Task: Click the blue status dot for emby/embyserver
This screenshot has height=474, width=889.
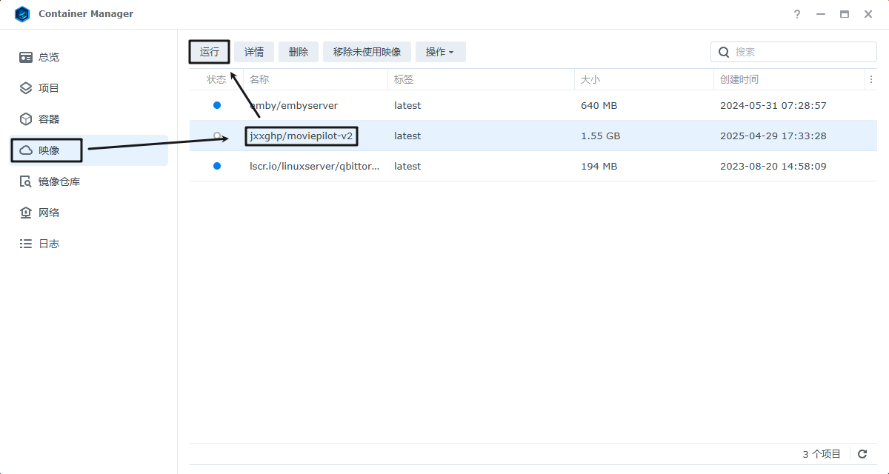Action: click(x=217, y=105)
